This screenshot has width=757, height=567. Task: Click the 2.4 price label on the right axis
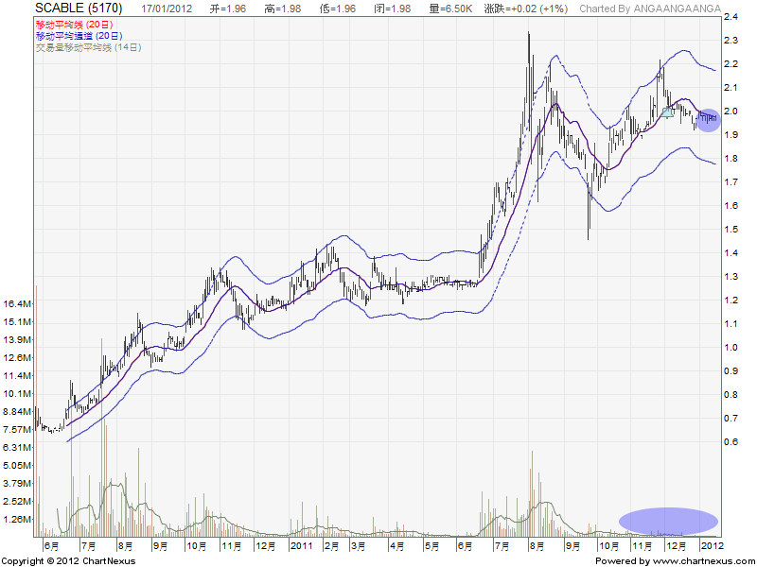click(731, 17)
